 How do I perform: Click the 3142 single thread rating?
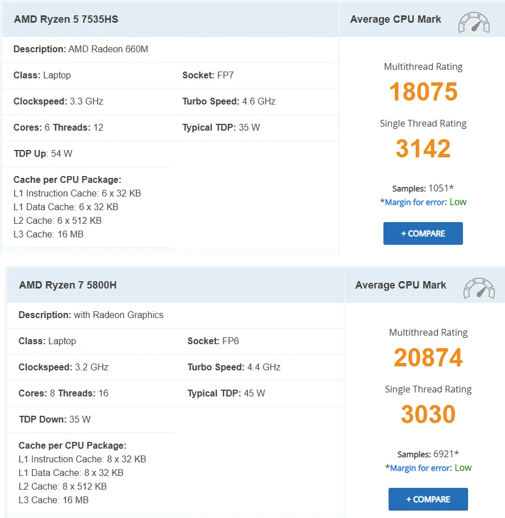[423, 149]
